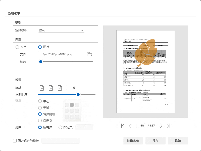Open folder browser to choose watermark image
The height and width of the screenshot is (151, 201).
pyautogui.click(x=90, y=54)
